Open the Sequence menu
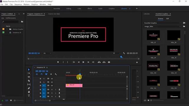Screen dimensions: 189x106 (x=18, y=4)
